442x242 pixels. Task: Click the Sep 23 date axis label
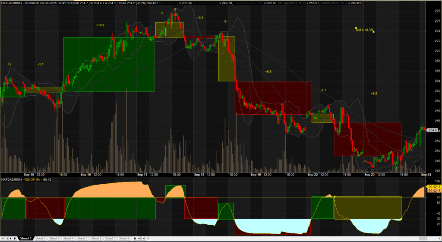[x=369, y=175]
